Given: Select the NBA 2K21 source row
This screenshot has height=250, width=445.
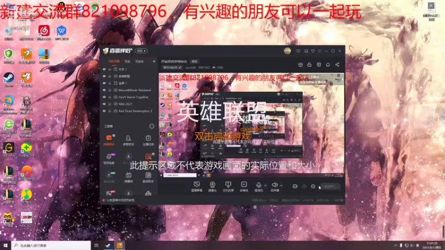Looking at the screenshot, I should [x=129, y=104].
